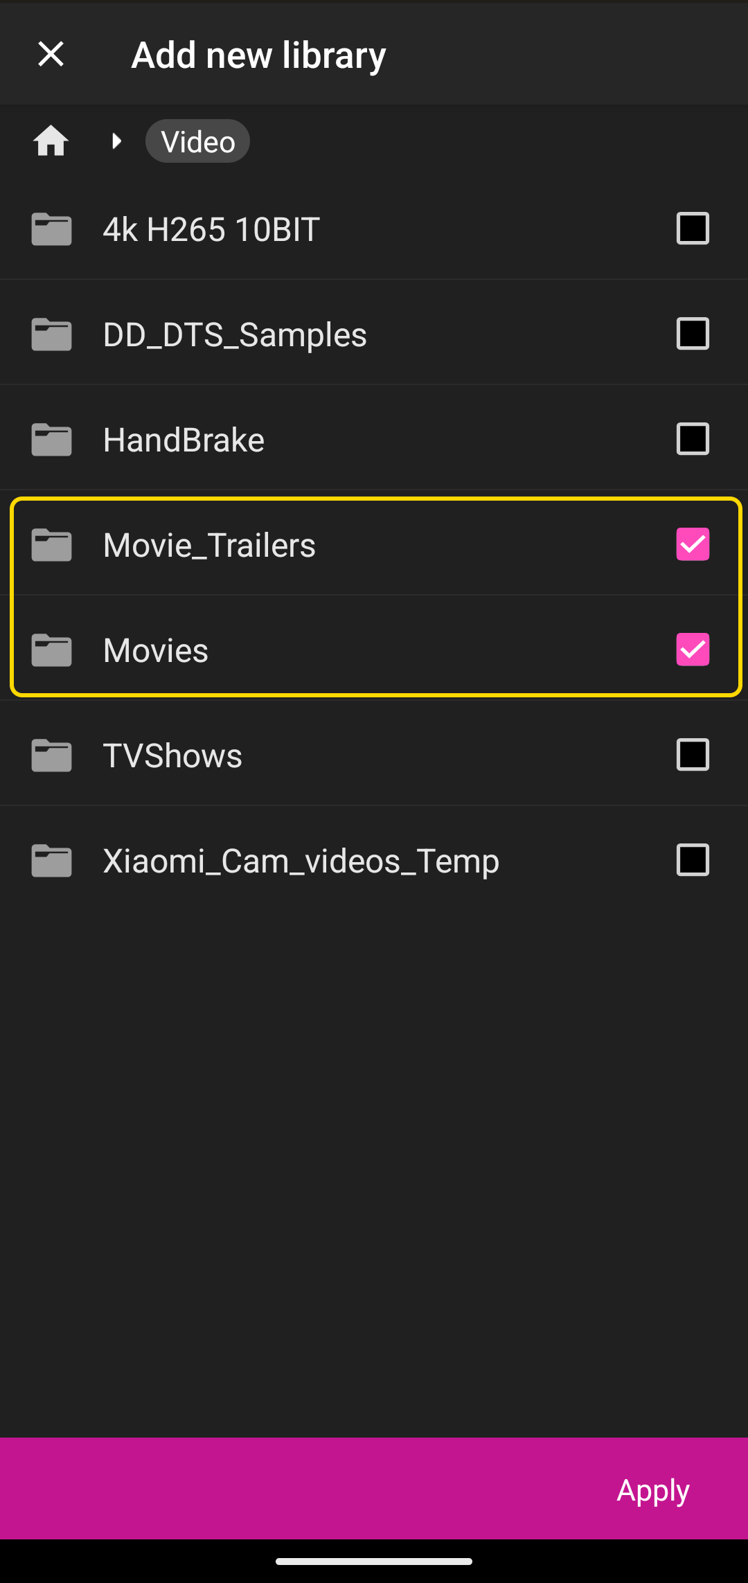Image resolution: width=748 pixels, height=1583 pixels.
Task: Open the Xiaomi_Cam_videos_Temp folder name
Action: click(x=301, y=861)
